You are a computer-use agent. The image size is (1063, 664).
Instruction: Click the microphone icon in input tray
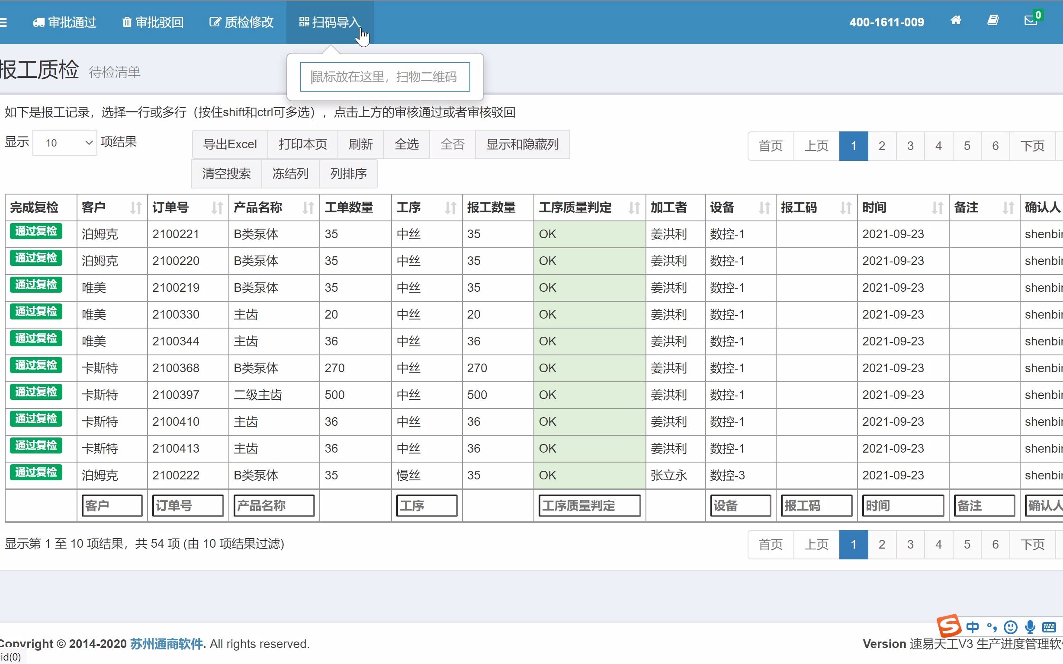pyautogui.click(x=1030, y=627)
